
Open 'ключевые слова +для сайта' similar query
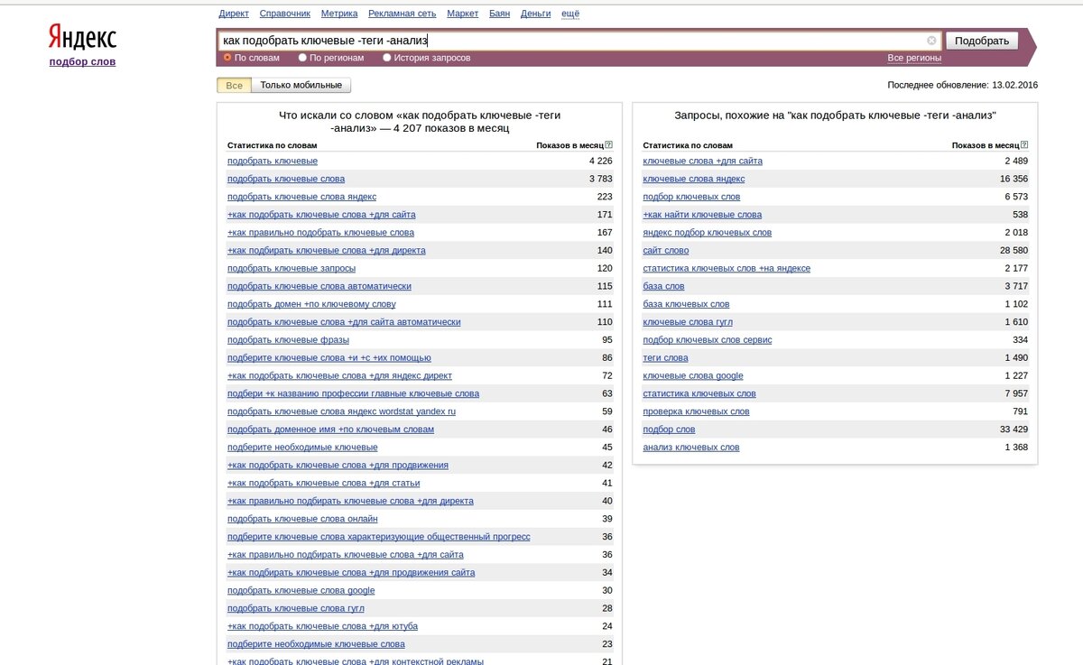click(703, 161)
